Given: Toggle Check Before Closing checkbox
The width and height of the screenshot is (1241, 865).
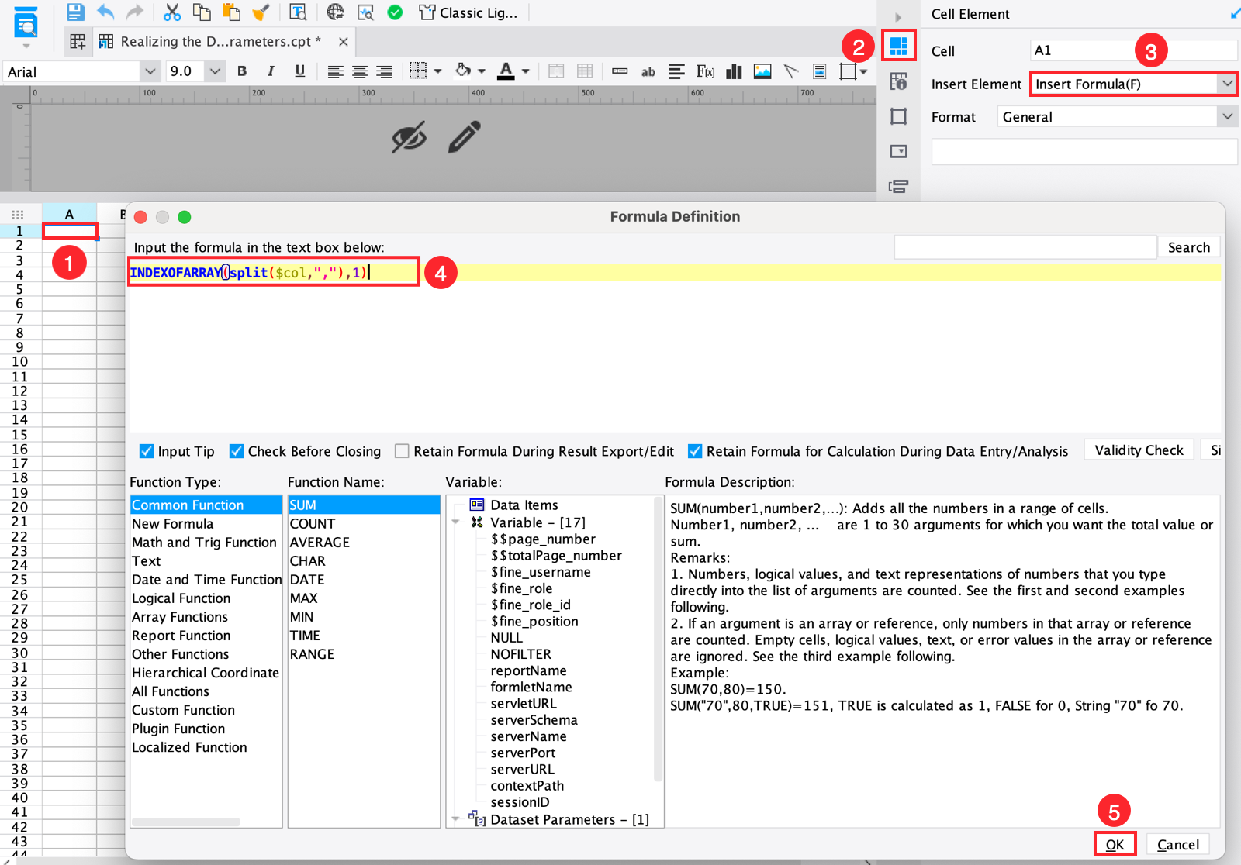Looking at the screenshot, I should (x=237, y=451).
